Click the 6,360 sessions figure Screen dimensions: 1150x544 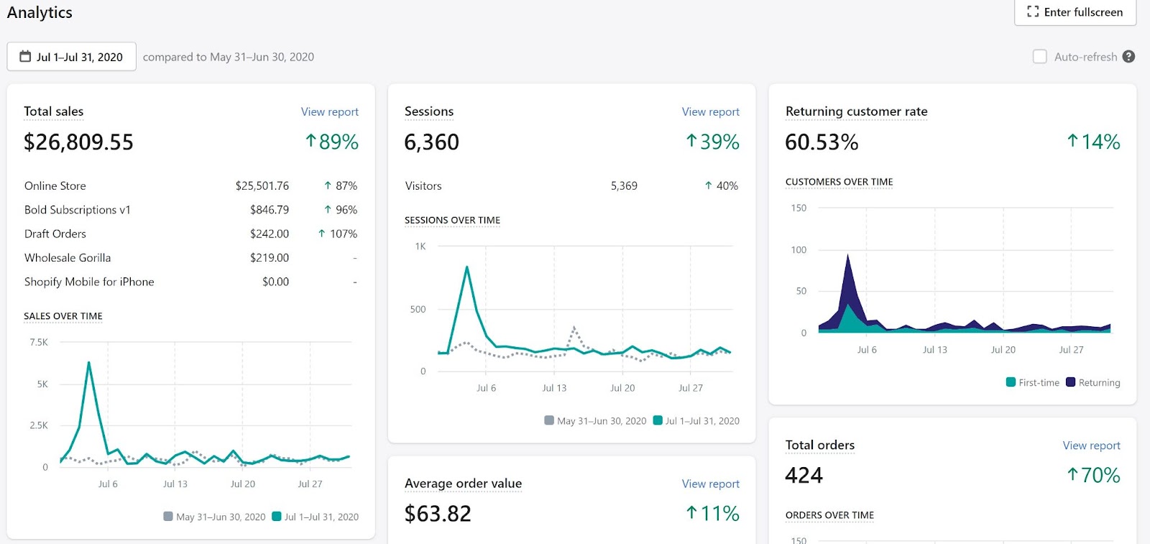(432, 142)
